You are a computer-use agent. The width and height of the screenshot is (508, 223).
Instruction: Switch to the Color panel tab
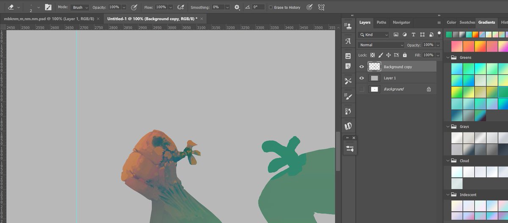pyautogui.click(x=452, y=22)
